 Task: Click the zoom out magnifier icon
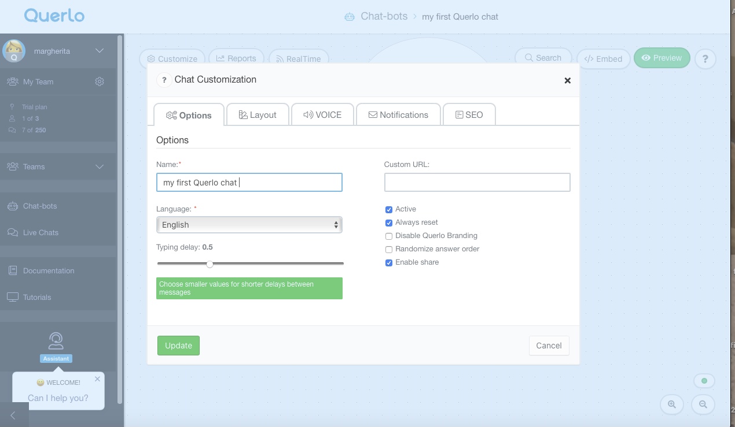click(703, 404)
